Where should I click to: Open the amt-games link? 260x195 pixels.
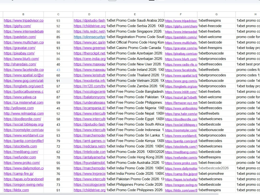pos(89,141)
